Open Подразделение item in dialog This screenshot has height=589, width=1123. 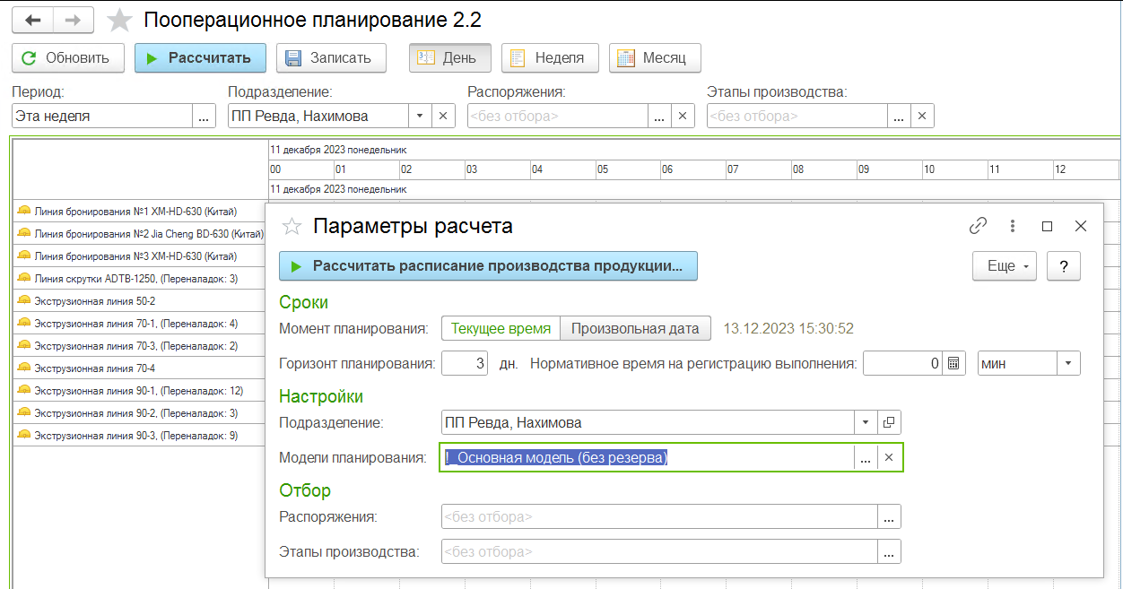[889, 422]
